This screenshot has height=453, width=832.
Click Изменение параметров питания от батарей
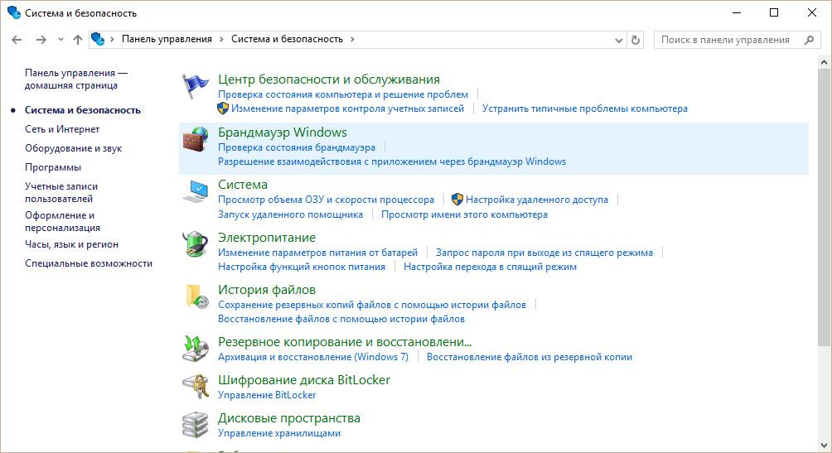pos(318,253)
